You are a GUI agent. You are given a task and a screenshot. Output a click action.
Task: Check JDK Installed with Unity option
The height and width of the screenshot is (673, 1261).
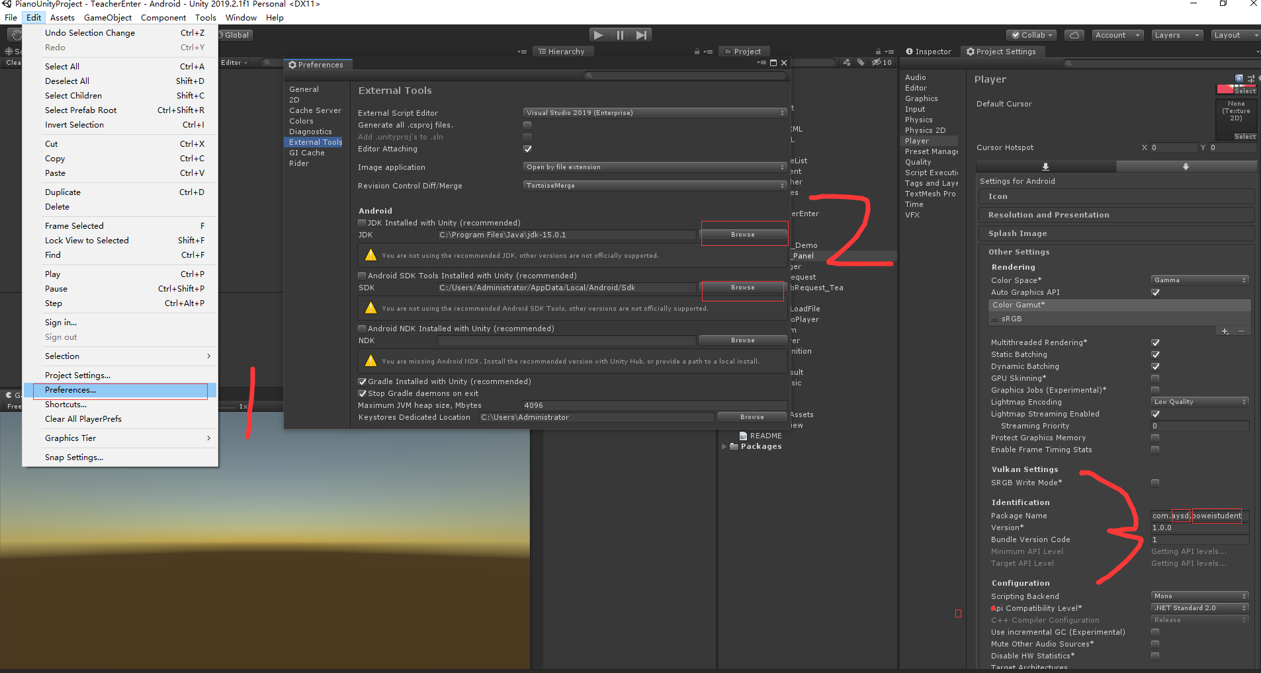pyautogui.click(x=362, y=223)
